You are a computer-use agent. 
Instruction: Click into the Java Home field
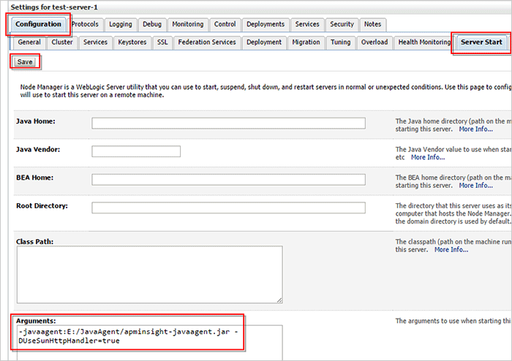click(x=228, y=123)
